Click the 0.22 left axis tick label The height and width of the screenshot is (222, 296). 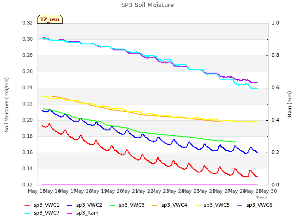point(27,104)
